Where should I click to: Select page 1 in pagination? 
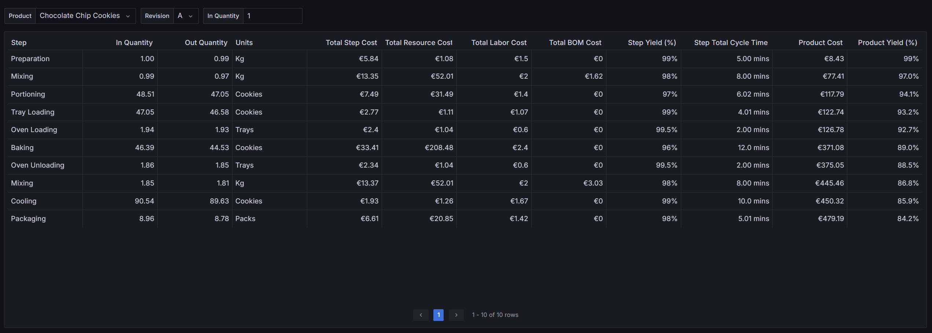pyautogui.click(x=438, y=315)
